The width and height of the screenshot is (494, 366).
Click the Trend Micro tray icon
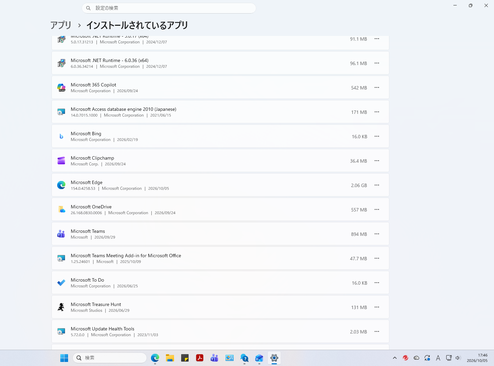tap(406, 358)
